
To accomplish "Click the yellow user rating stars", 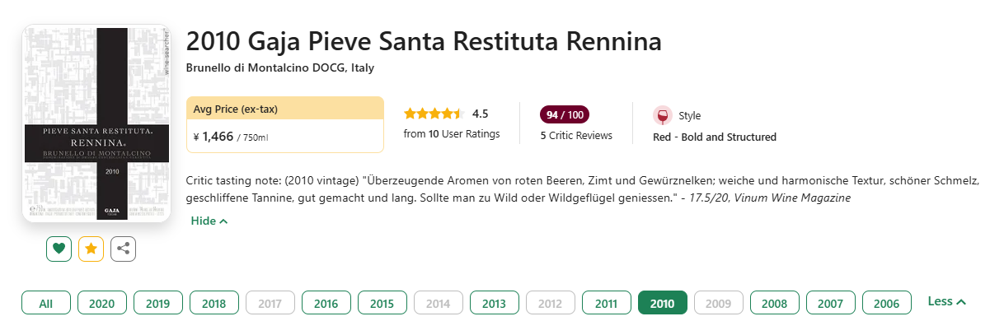I will [x=434, y=114].
